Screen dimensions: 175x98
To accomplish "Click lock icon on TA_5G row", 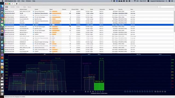I will click(x=33, y=13).
